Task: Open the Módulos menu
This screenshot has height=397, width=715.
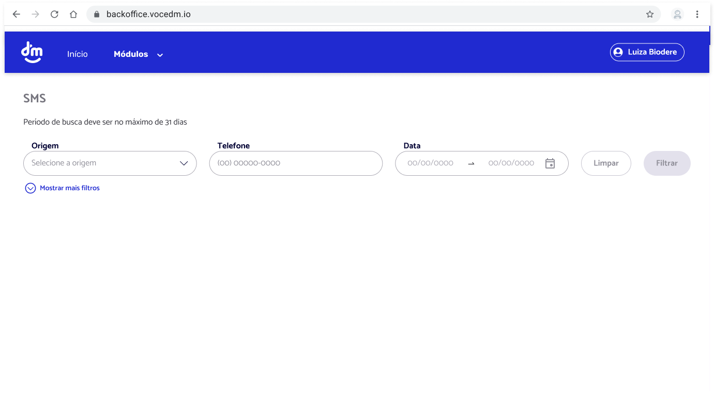Action: pyautogui.click(x=131, y=54)
